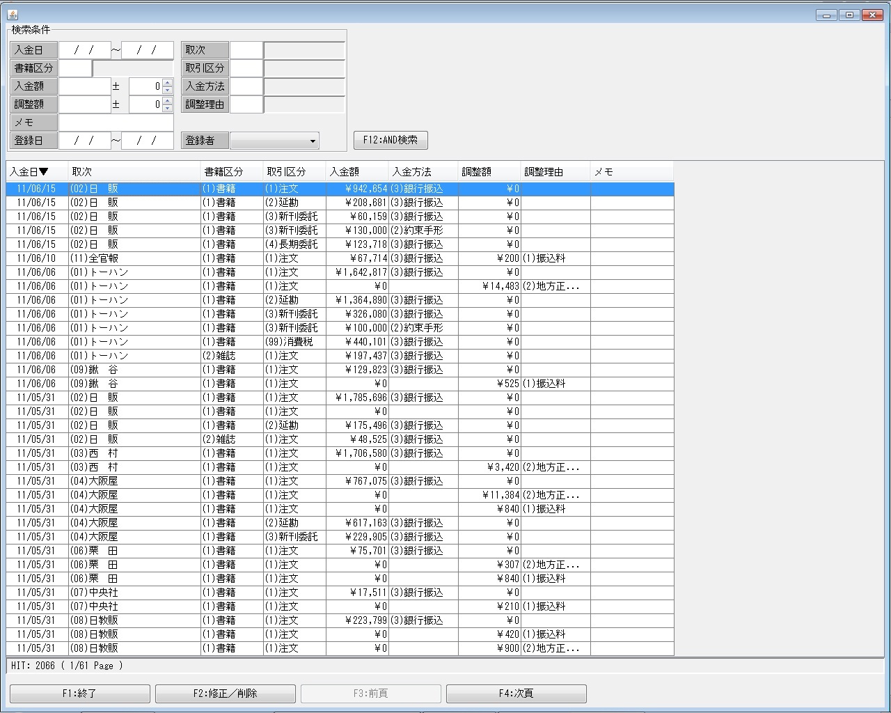Click the ￥14,483 adjustment cell

pos(489,286)
